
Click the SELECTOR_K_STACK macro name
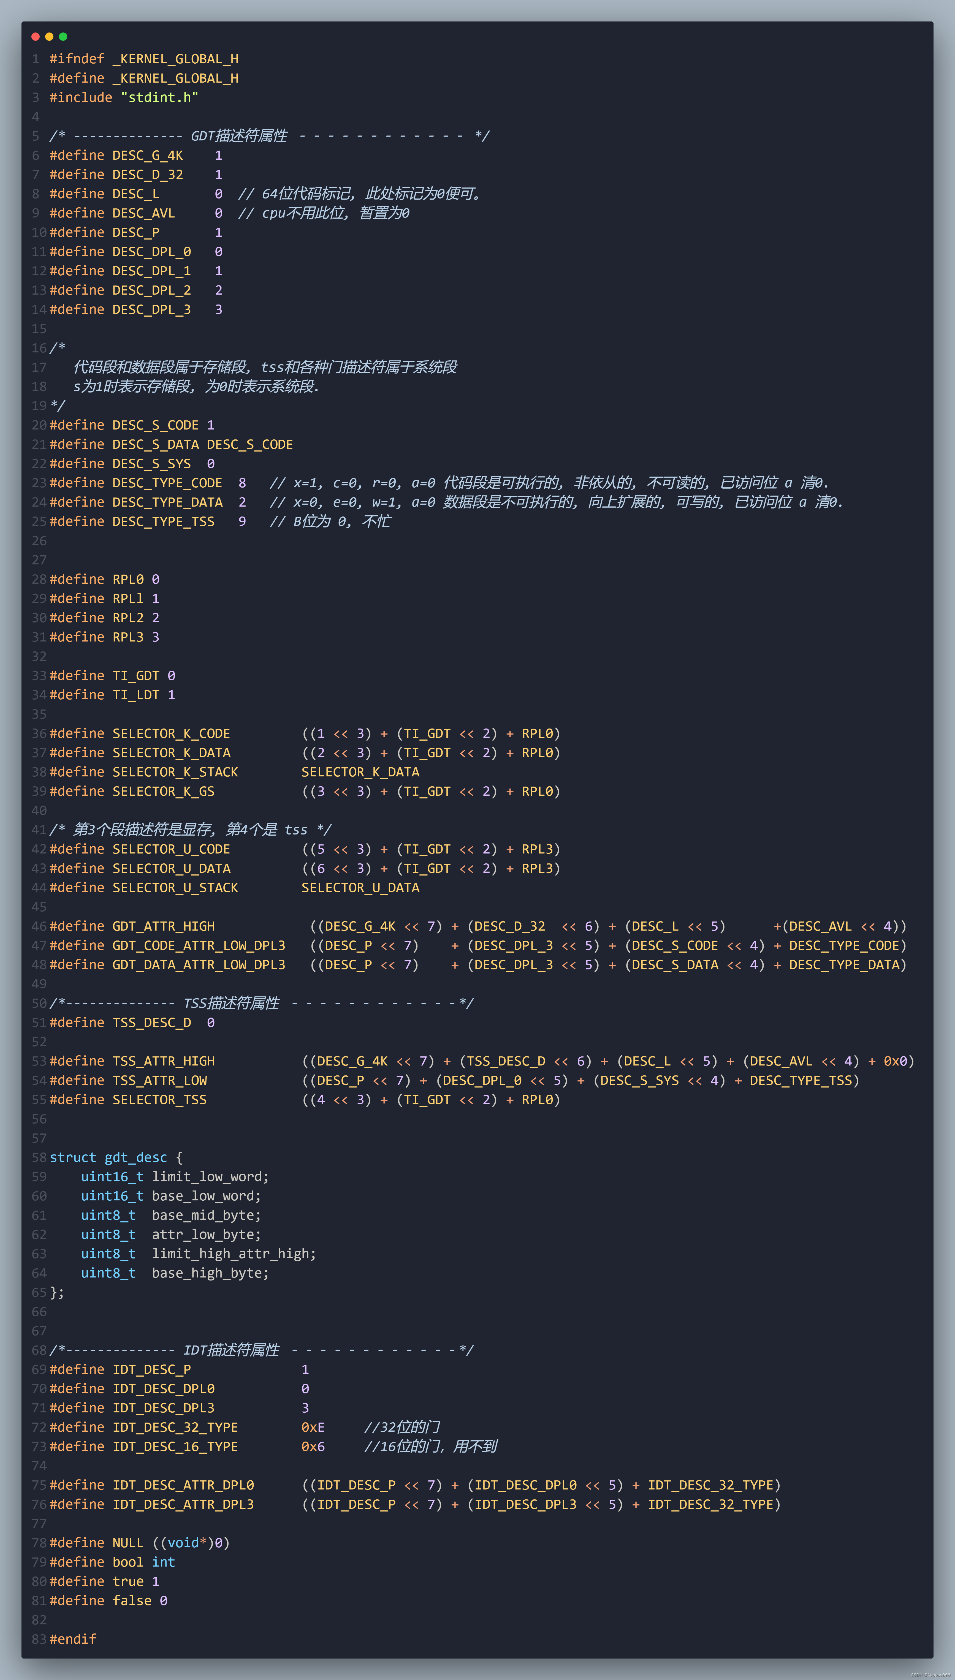pyautogui.click(x=175, y=772)
